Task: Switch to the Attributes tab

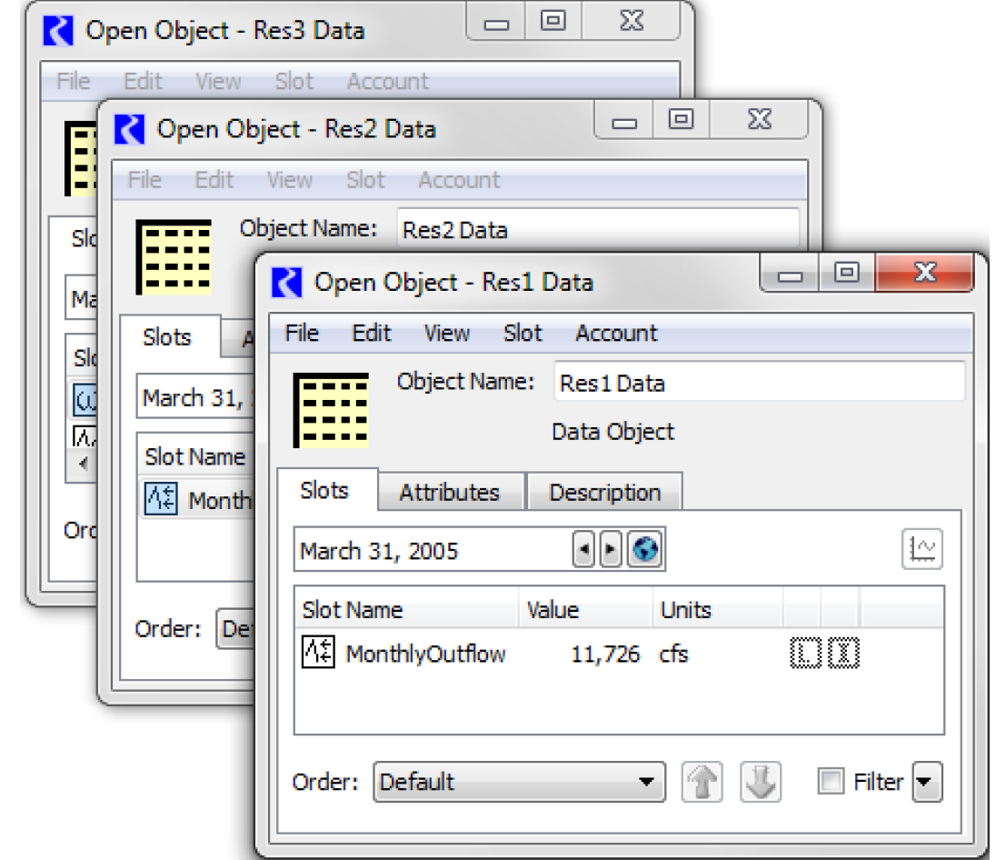Action: tap(450, 493)
